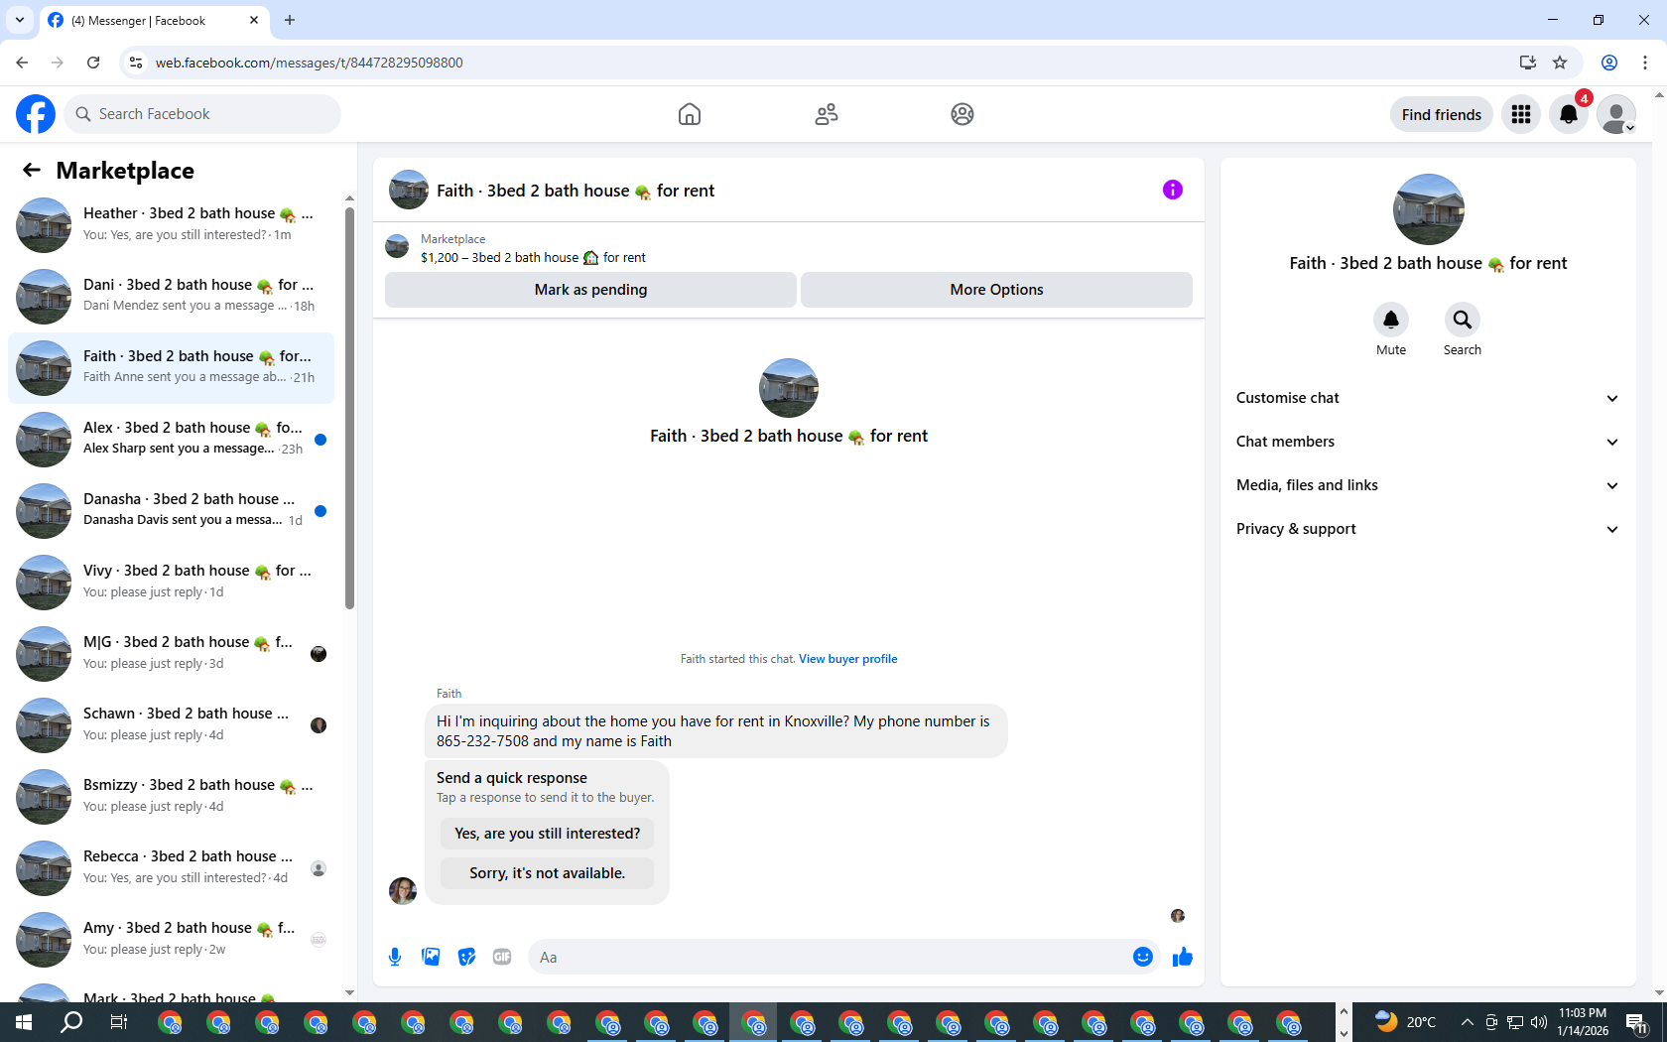Open the taskbar clock showing 11:03 PM
Screen dimensions: 1667x1042
[1583, 1022]
